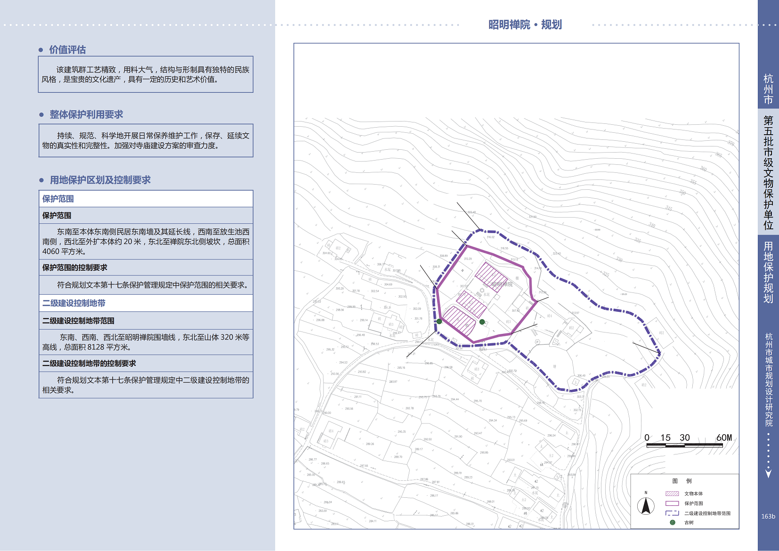The image size is (779, 551).
Task: Click the hatched 文物本体 legend swatch
Action: pos(672,494)
